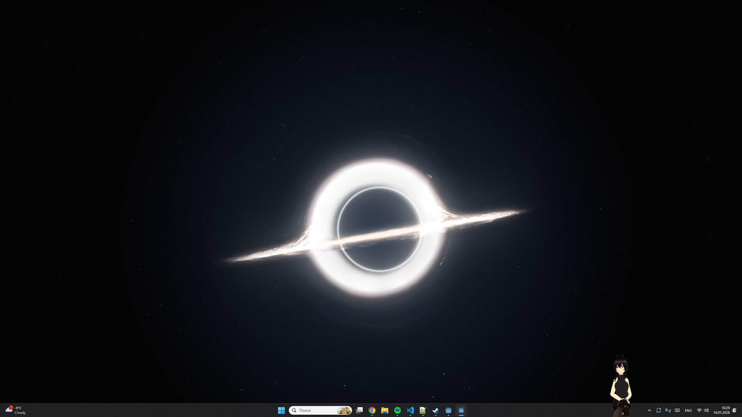Expand hidden system tray icons

coord(649,410)
